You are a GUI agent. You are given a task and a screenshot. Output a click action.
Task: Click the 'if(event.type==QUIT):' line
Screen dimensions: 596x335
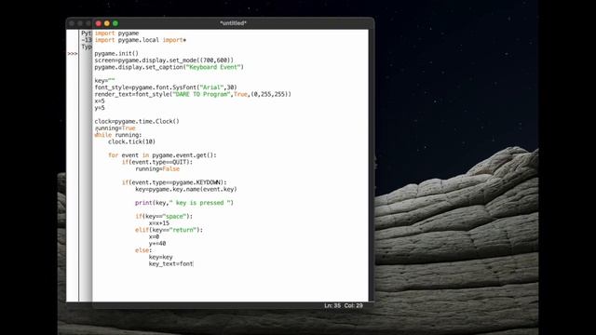pos(157,162)
